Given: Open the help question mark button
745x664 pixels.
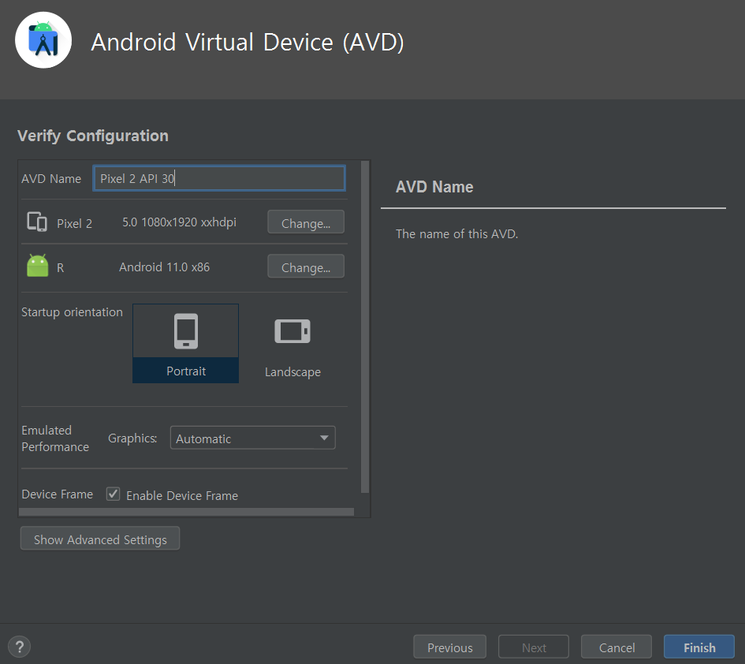Looking at the screenshot, I should [20, 647].
